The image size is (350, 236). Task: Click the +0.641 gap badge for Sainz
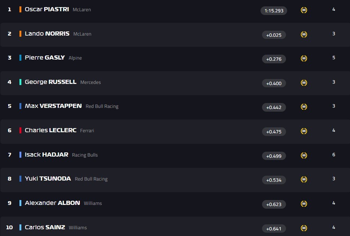[274, 228]
